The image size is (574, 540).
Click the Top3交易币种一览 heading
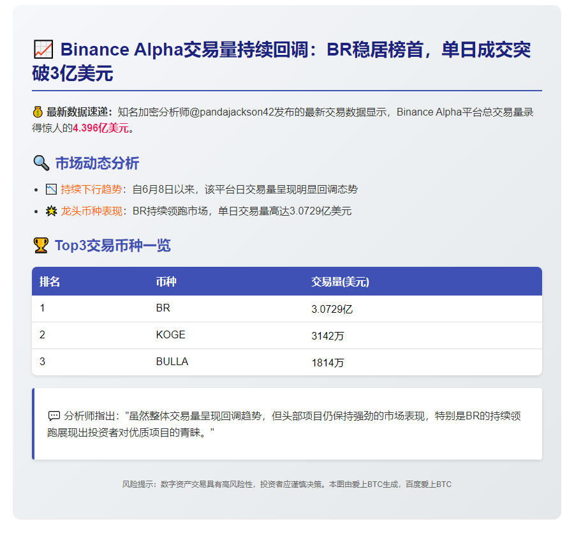tap(113, 246)
